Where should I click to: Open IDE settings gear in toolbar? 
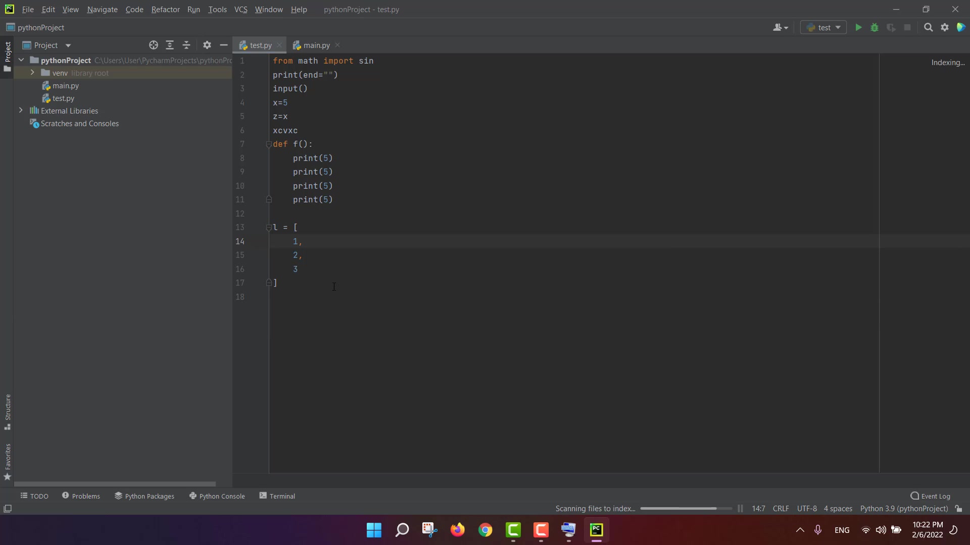[x=945, y=28]
